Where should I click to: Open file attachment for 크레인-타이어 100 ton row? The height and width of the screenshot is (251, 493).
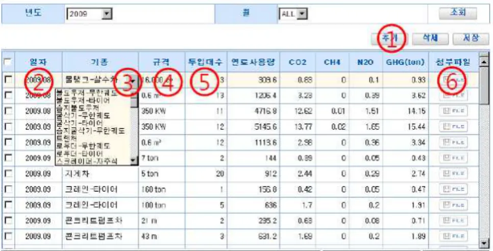453,205
